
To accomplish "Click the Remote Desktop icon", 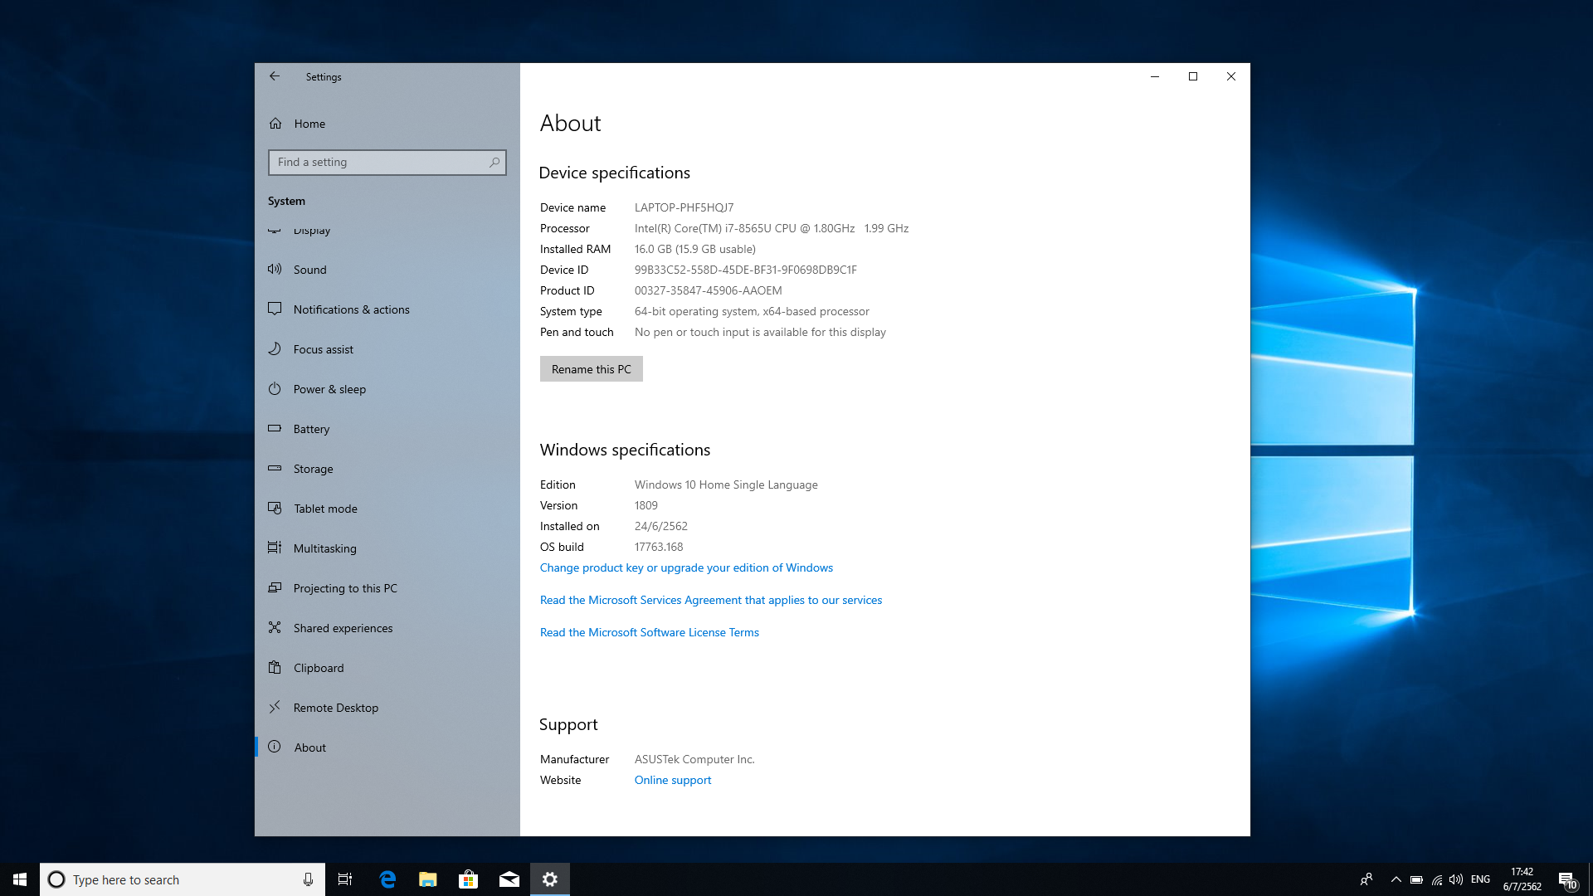I will point(275,707).
